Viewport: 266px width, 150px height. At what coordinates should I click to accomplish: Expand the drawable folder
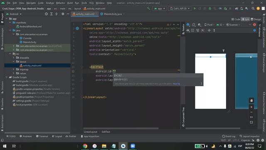point(14,57)
